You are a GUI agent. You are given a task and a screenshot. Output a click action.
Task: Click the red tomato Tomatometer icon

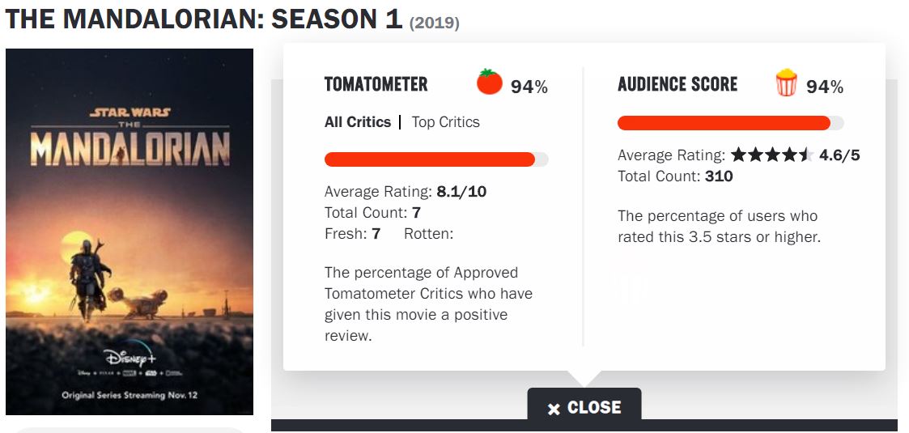(x=489, y=83)
